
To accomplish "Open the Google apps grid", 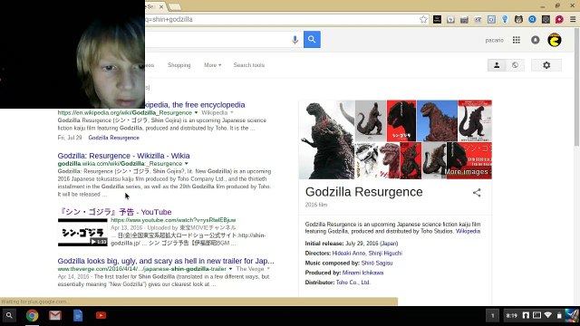I will point(517,40).
